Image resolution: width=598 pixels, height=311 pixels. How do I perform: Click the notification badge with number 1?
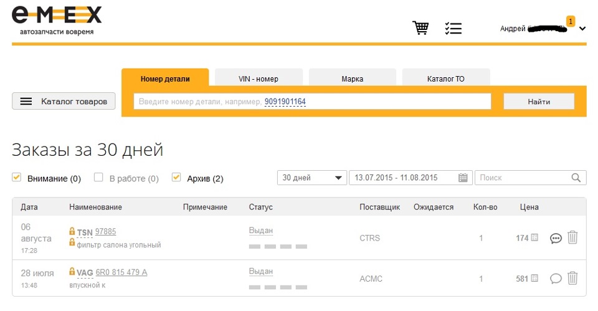(x=571, y=21)
